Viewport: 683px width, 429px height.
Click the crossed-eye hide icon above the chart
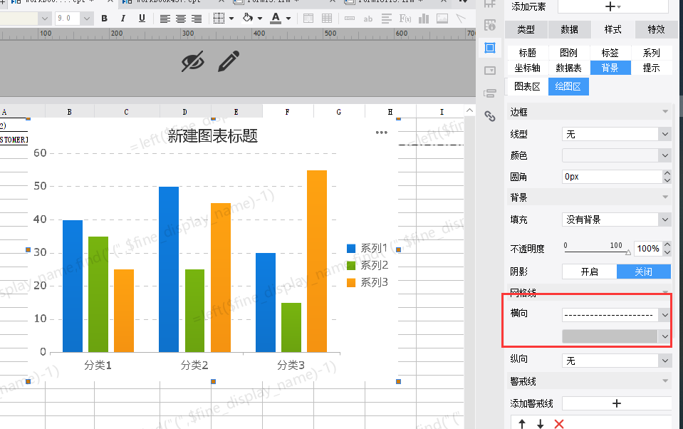point(192,61)
